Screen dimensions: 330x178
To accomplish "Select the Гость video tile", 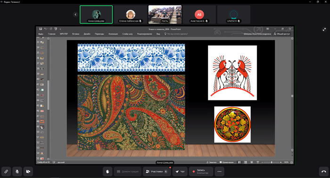I will pyautogui.click(x=165, y=15).
